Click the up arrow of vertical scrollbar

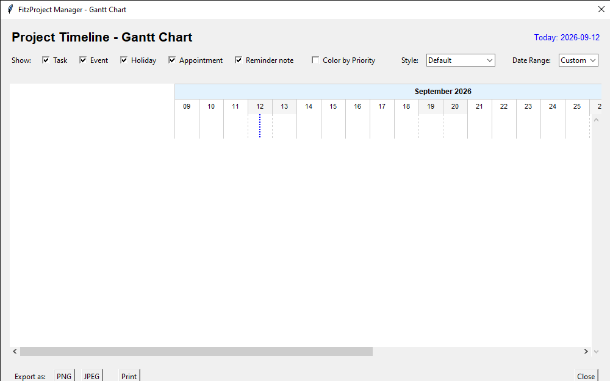[596, 120]
